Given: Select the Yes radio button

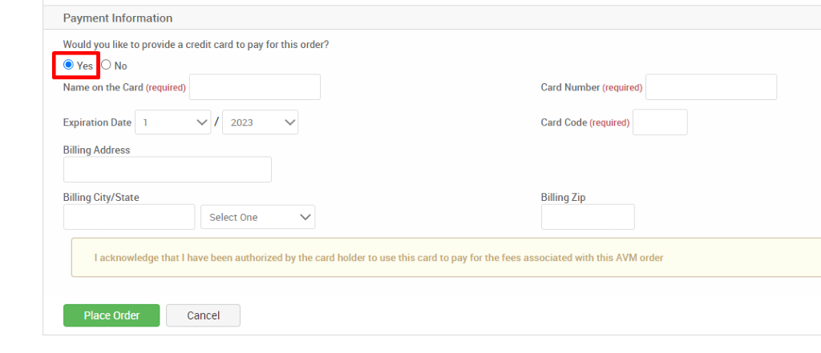Looking at the screenshot, I should pos(68,65).
